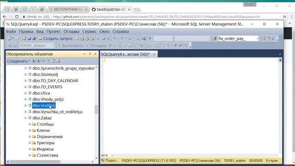Open the Окно menu
The height and width of the screenshot is (166, 295).
coord(105,31)
